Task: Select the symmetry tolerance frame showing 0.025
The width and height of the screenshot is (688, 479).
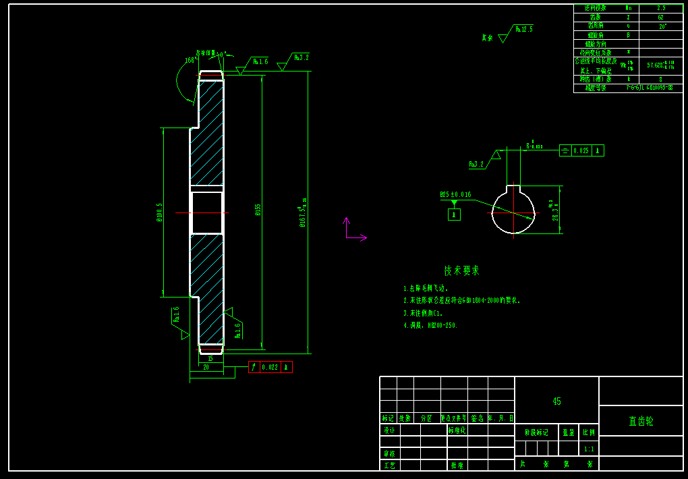Action: (x=582, y=150)
